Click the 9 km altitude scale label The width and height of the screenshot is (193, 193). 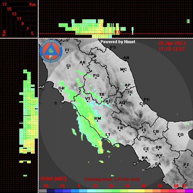click(x=23, y=24)
